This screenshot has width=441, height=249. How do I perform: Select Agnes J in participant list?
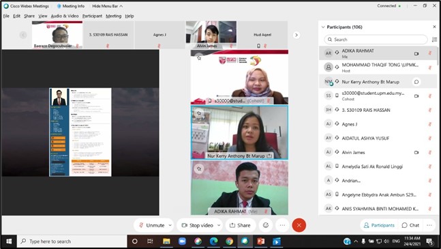coord(378,124)
